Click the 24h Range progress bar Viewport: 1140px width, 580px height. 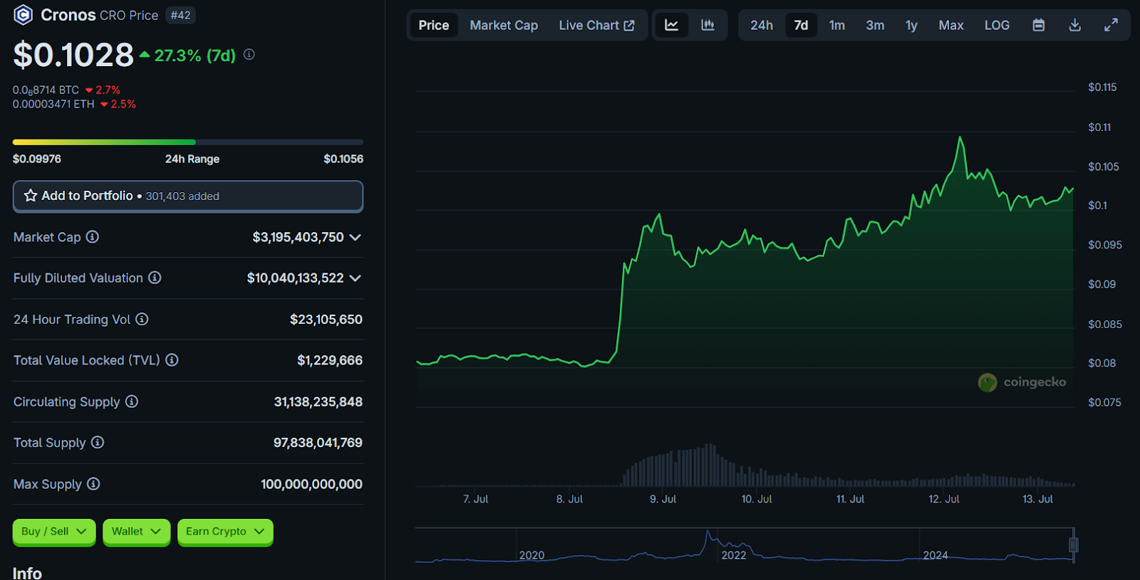coord(188,142)
